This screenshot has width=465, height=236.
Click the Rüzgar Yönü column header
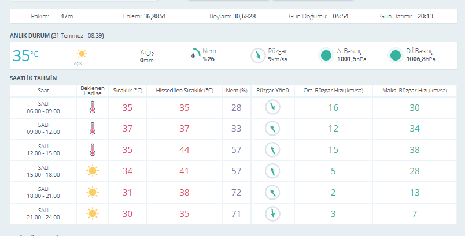[272, 91]
